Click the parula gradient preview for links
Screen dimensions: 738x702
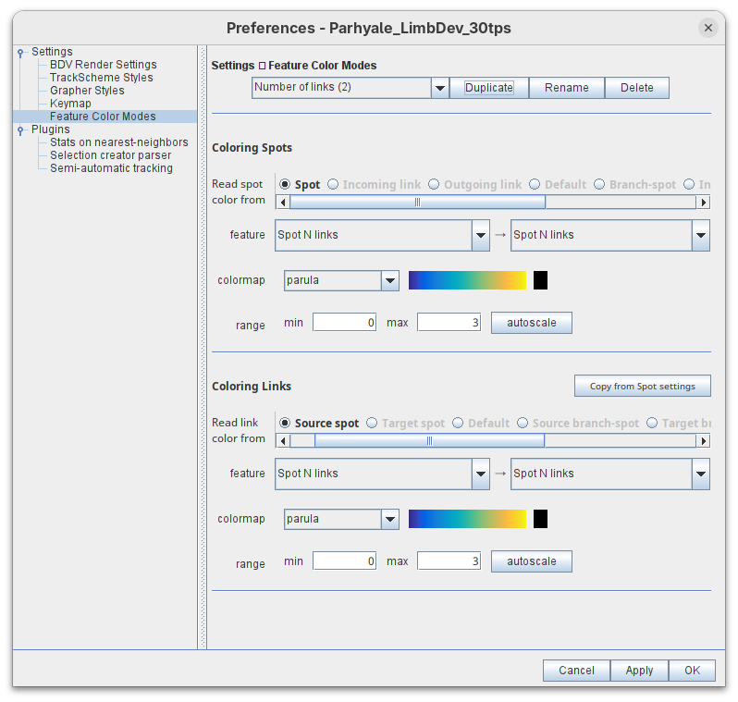tap(467, 519)
